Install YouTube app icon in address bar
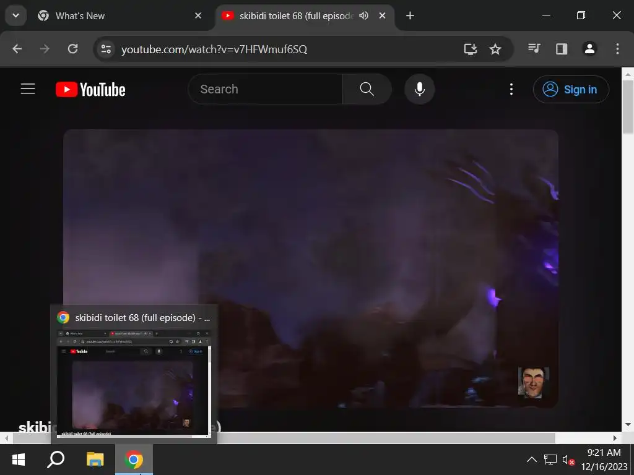 coord(471,49)
